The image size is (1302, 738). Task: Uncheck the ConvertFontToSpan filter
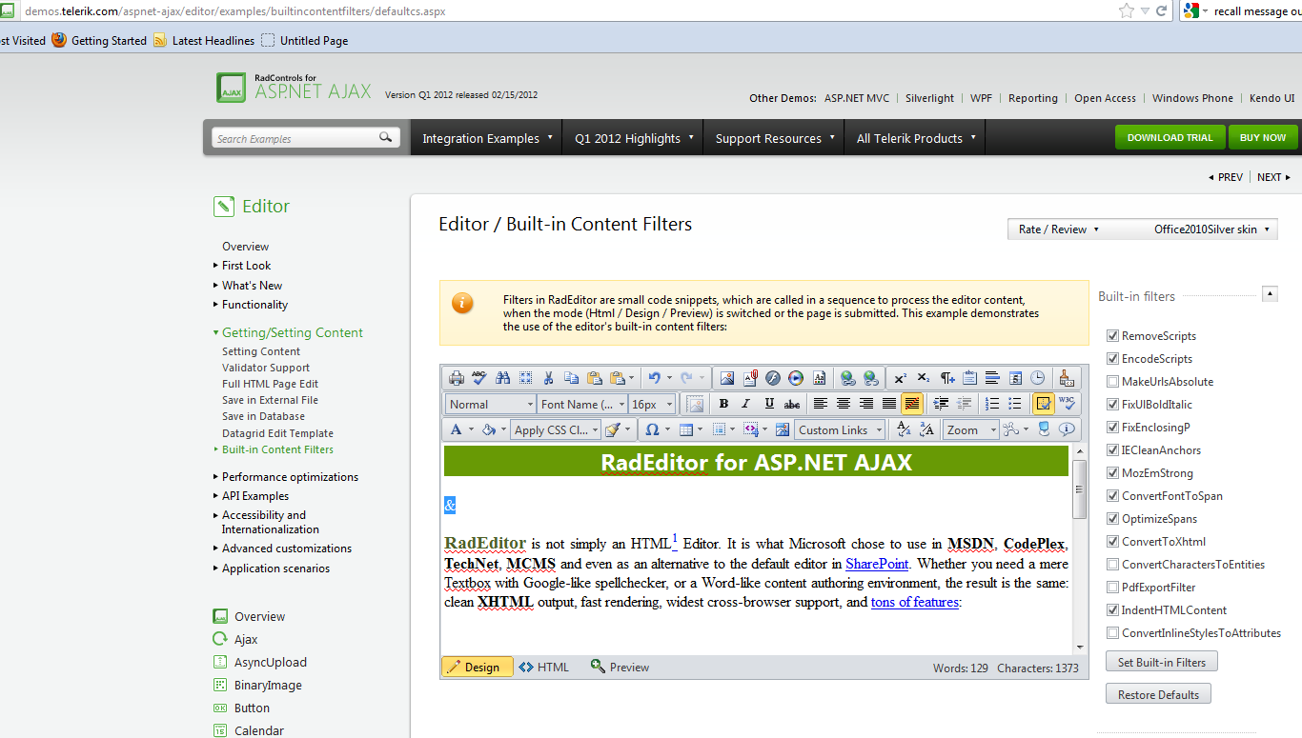pyautogui.click(x=1112, y=496)
